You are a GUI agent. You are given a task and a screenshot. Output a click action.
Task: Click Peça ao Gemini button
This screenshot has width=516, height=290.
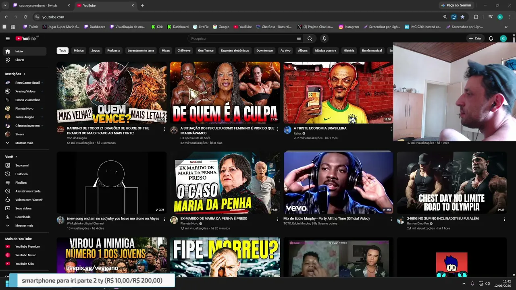(456, 6)
